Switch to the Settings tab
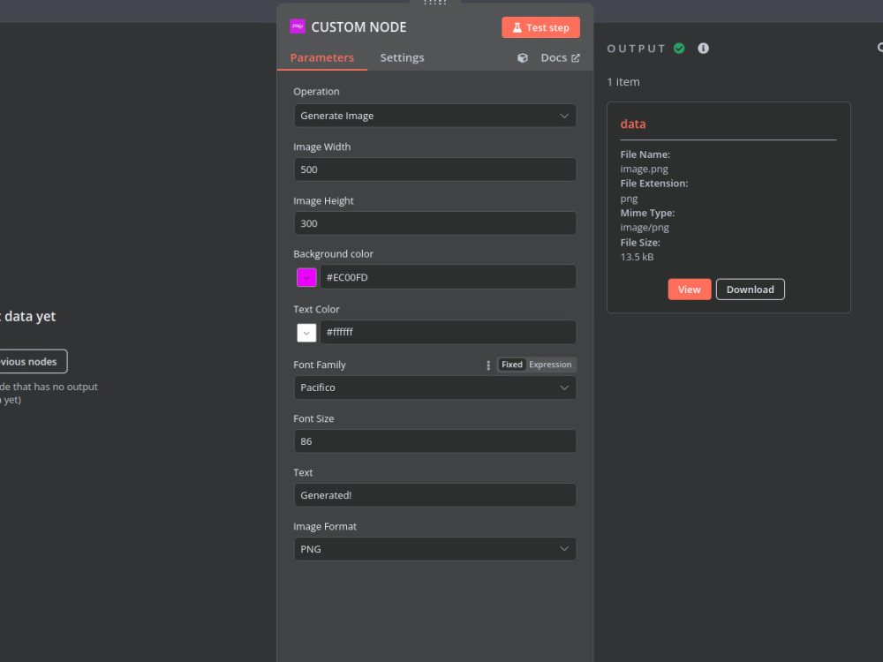 coord(402,57)
